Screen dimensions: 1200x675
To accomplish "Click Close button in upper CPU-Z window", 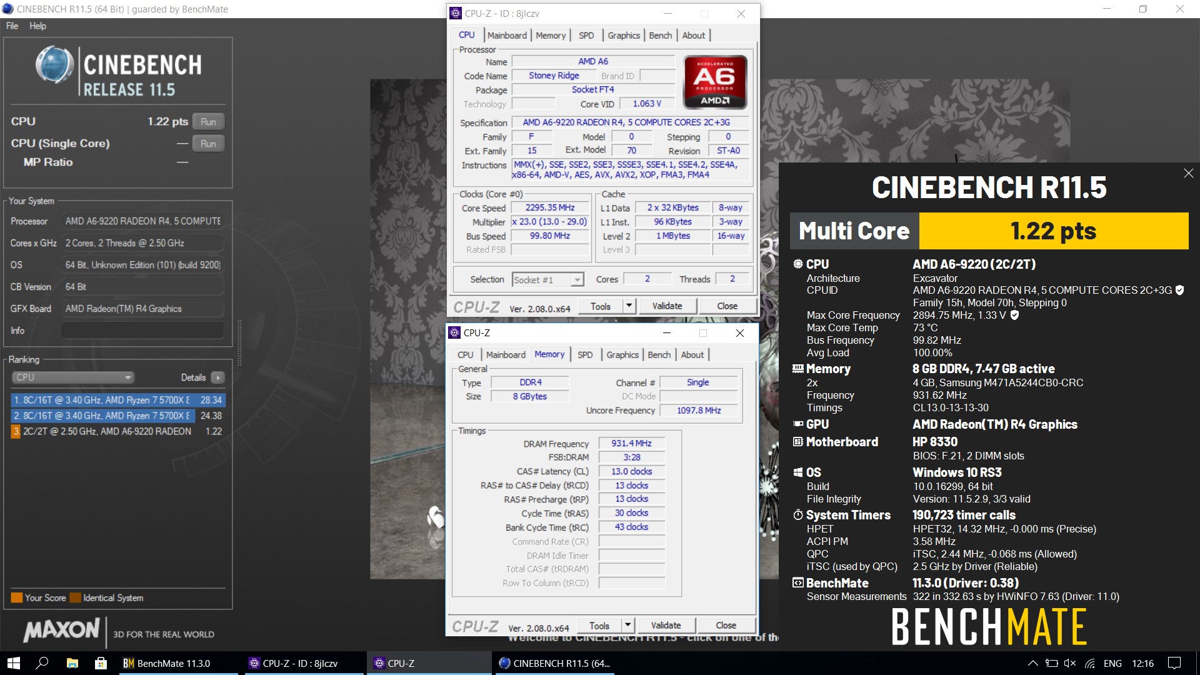I will (727, 306).
